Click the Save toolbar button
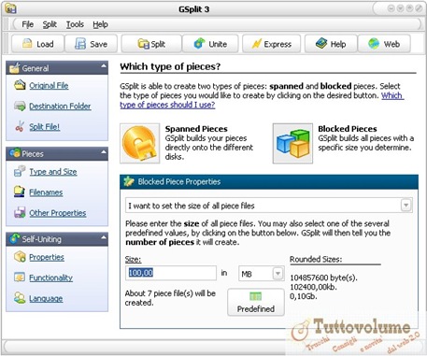 point(92,44)
